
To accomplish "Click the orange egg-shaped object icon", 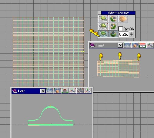I will (x=123, y=19).
